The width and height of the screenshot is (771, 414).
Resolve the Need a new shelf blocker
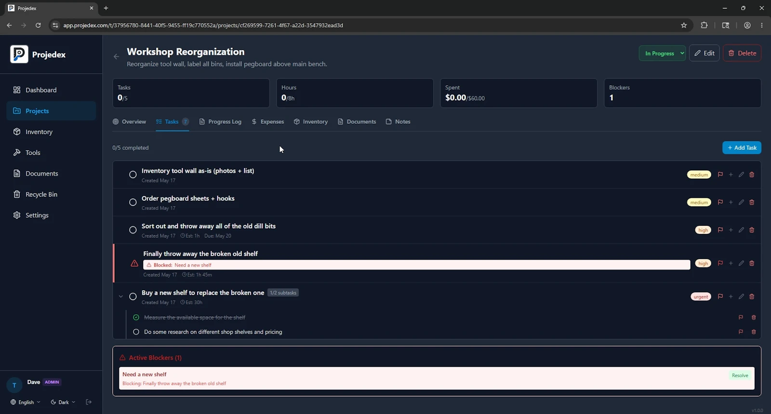pos(740,375)
